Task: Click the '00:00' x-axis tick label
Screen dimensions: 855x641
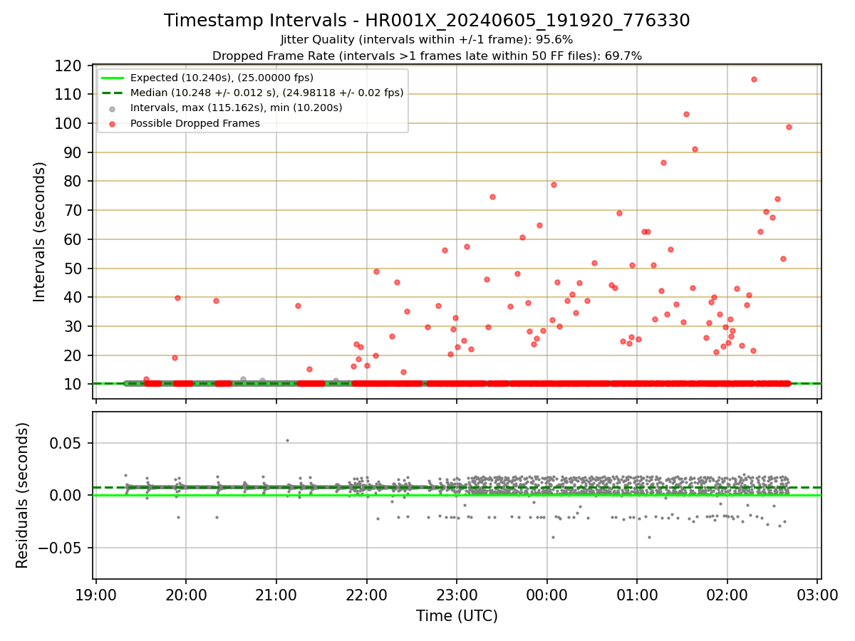Action: pyautogui.click(x=547, y=595)
